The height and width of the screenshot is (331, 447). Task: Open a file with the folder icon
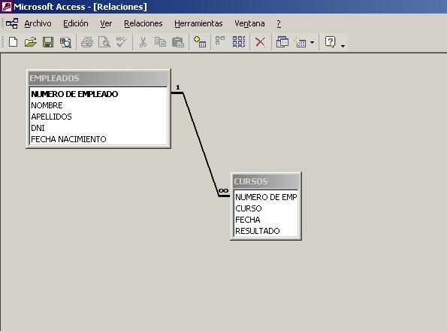coord(31,42)
